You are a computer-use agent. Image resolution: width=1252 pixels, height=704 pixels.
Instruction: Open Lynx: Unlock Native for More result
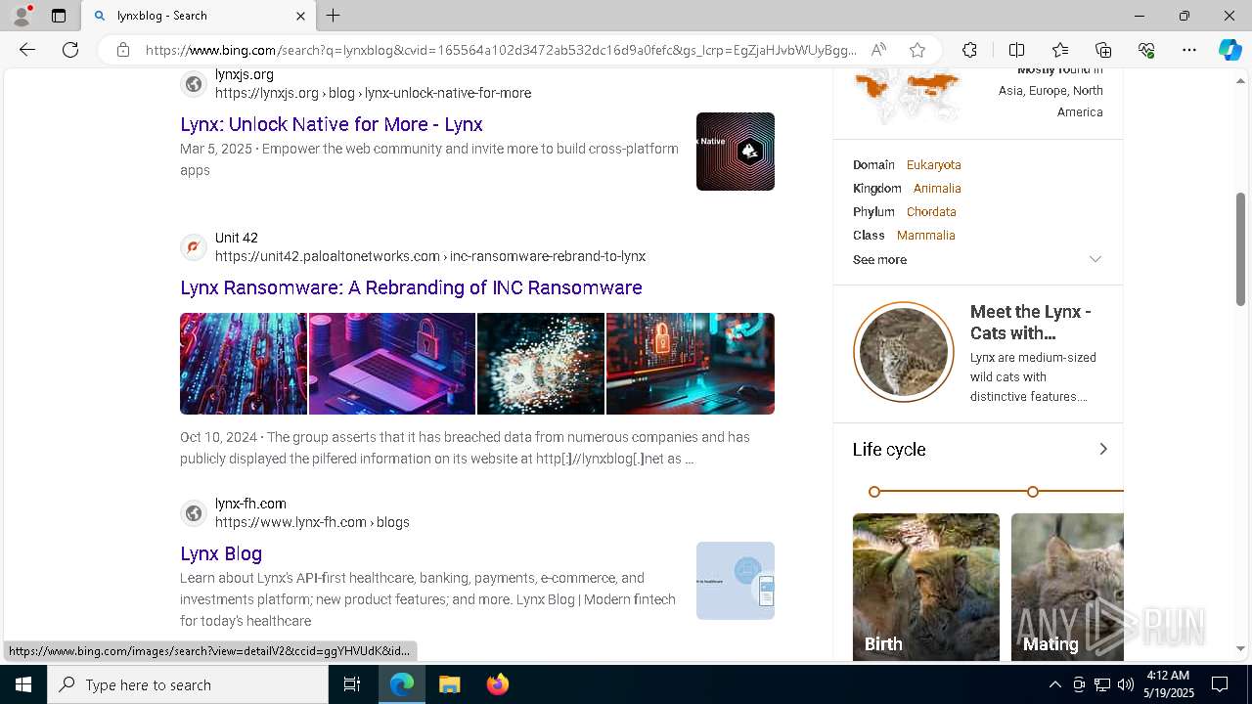pyautogui.click(x=332, y=124)
